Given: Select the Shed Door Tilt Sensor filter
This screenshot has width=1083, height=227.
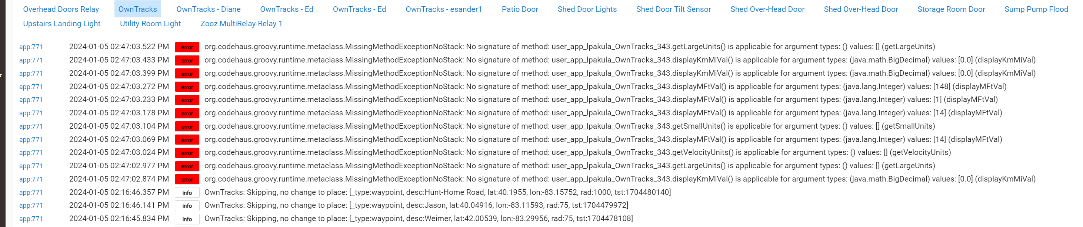Looking at the screenshot, I should 673,9.
